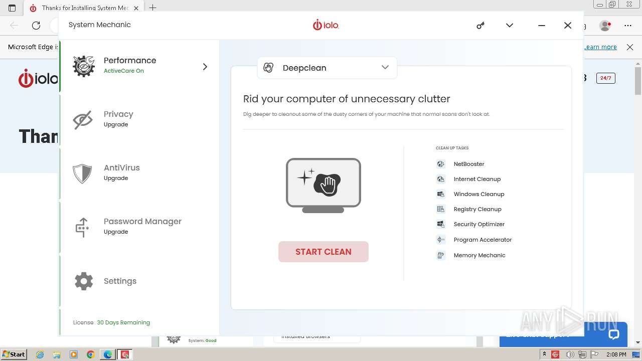Click the Windows Cleanup task icon

(x=440, y=194)
